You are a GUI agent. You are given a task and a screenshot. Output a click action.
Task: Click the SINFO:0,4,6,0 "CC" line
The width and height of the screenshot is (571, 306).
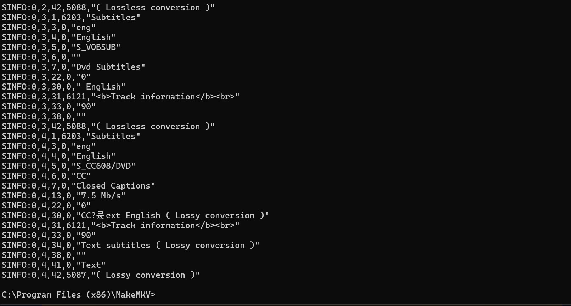coord(46,176)
